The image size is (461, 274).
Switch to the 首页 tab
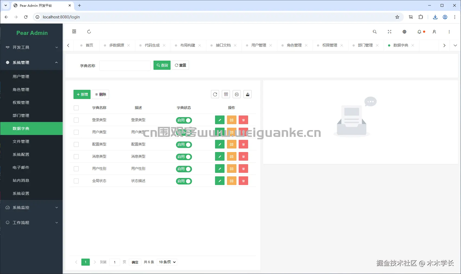(87, 45)
